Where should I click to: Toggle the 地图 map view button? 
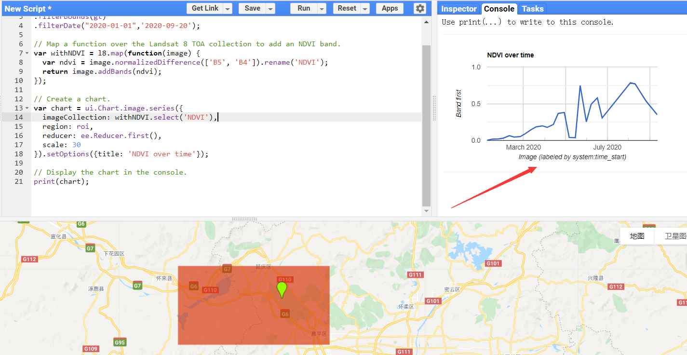(x=636, y=236)
